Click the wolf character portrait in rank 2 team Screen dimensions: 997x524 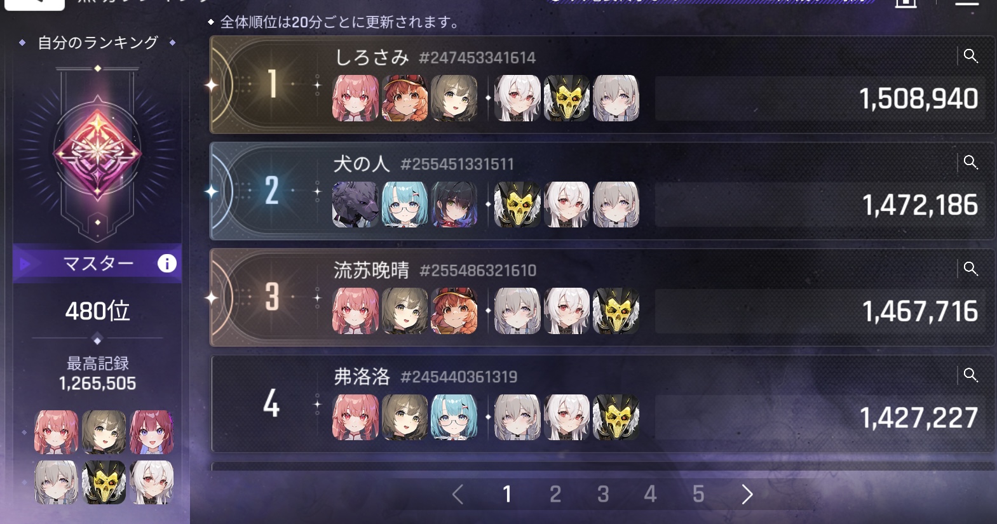point(355,205)
